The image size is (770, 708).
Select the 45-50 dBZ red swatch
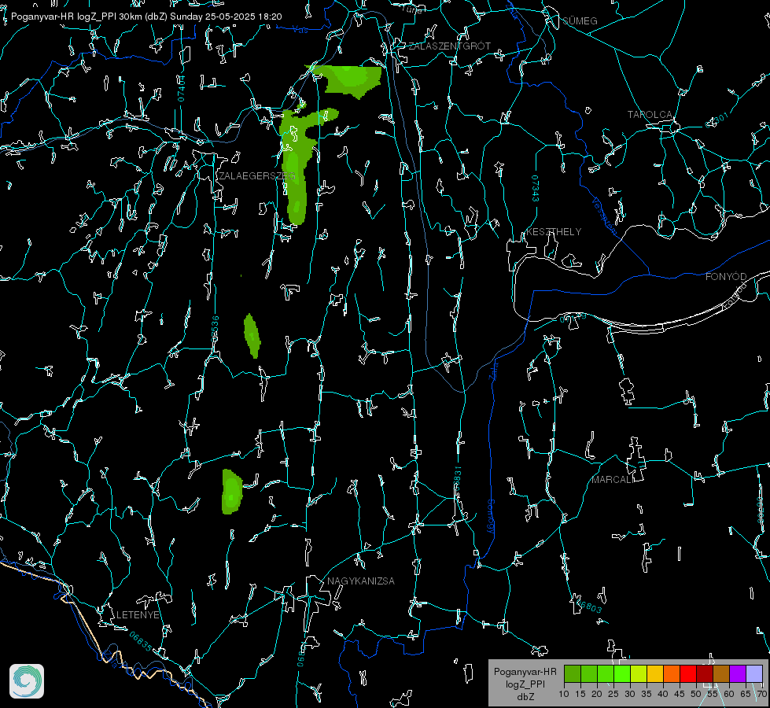pos(688,673)
